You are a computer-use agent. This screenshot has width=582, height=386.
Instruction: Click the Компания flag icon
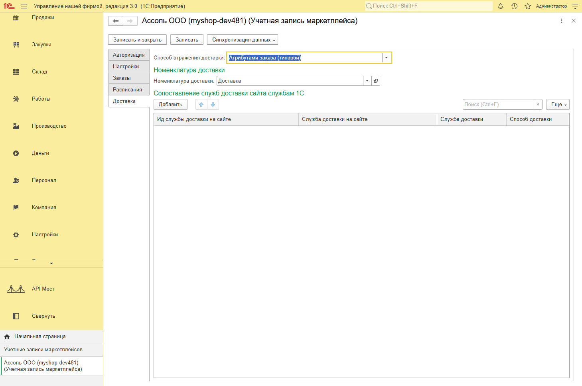pyautogui.click(x=16, y=208)
